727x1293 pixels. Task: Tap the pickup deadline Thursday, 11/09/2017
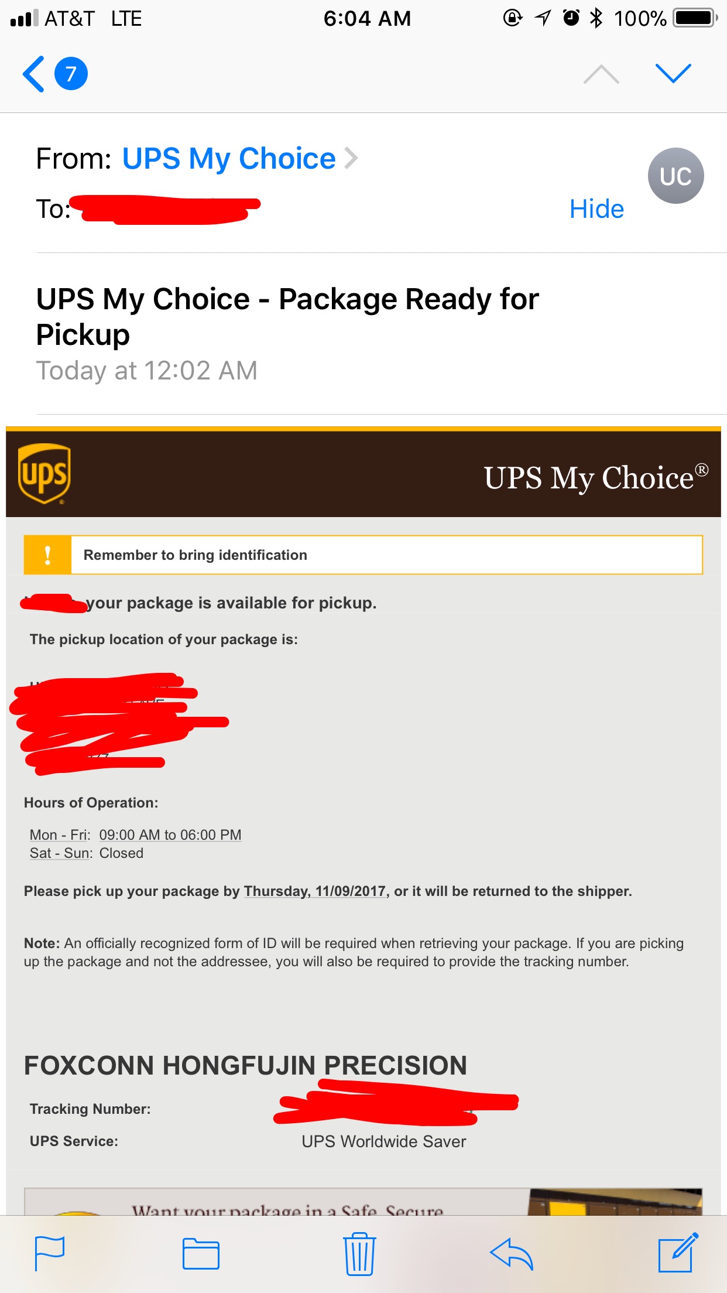pos(315,891)
